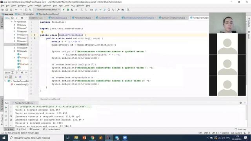Image resolution: width=251 pixels, height=141 pixels.
Task: Click the Run with Coverage icon in the toolbar
Action: (x=72, y=9)
